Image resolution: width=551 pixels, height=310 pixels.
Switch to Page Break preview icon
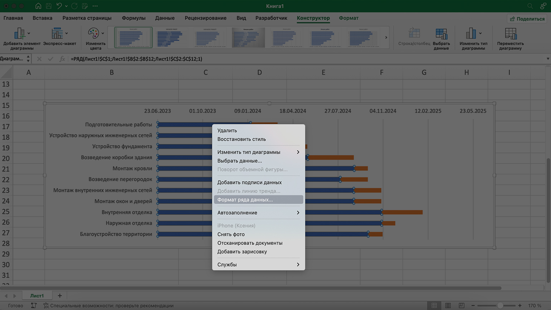point(462,305)
